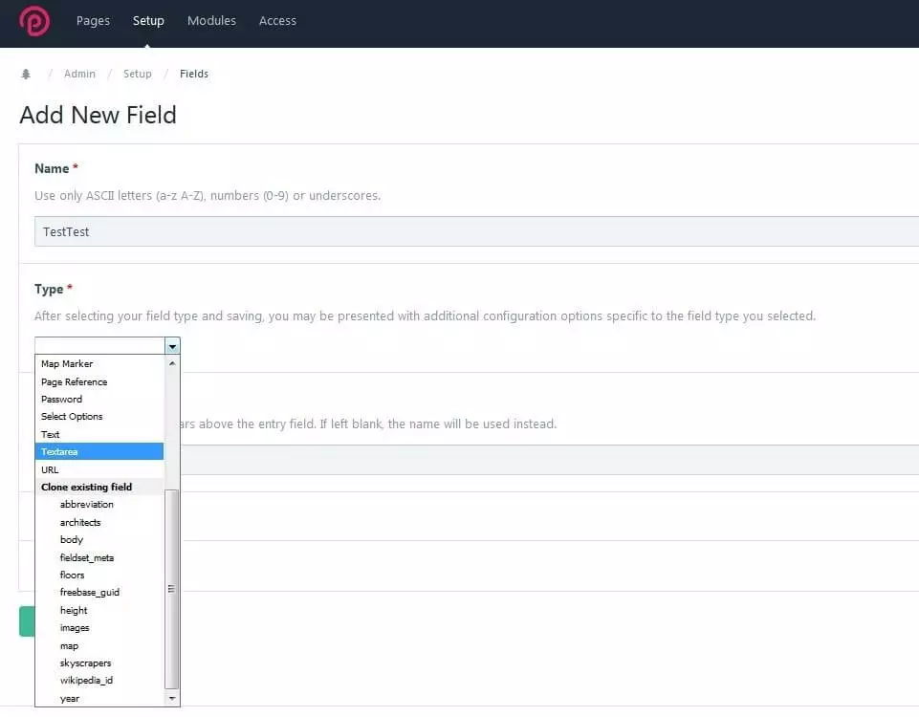The image size is (919, 717).
Task: Toggle the Type dropdown arrow
Action: [x=172, y=346]
